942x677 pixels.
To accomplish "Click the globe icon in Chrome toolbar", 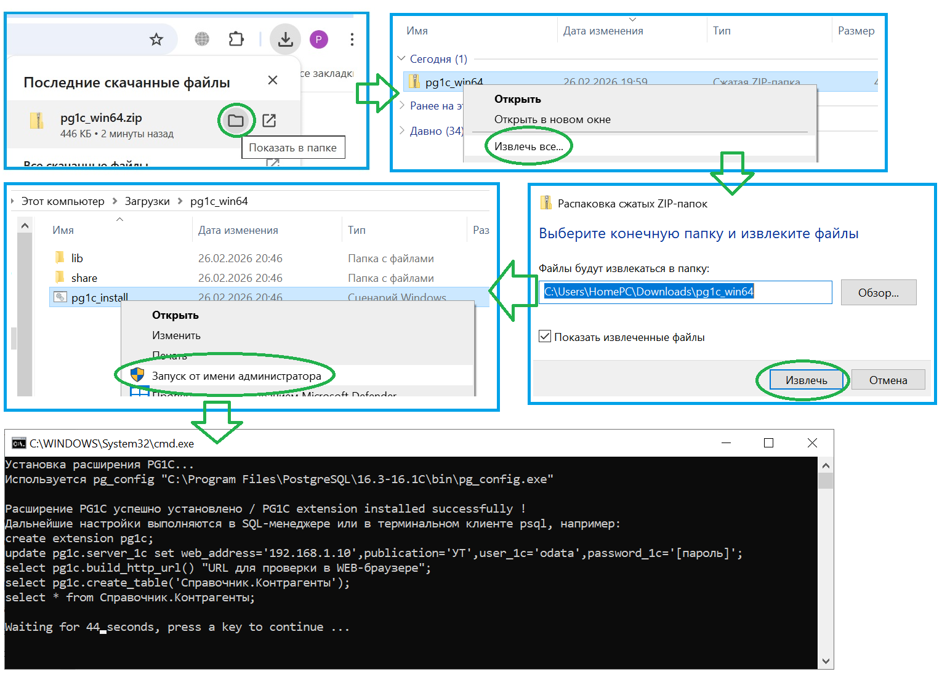I will click(x=201, y=39).
